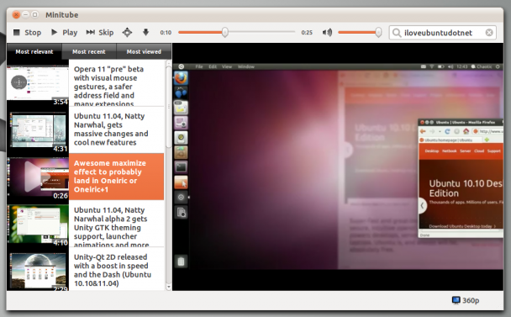Screen dimensions: 511x317
Task: Click the previous-slide chevron on Ubuntu page
Action: 422,206
